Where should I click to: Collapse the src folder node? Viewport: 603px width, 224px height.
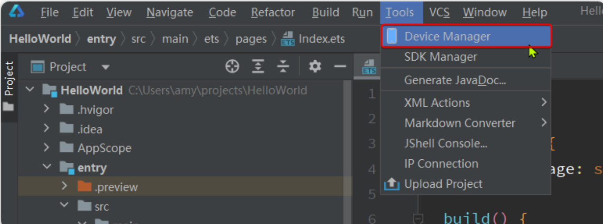(x=64, y=205)
